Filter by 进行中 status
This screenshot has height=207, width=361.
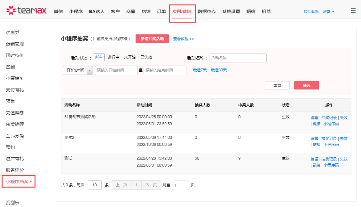click(x=113, y=57)
